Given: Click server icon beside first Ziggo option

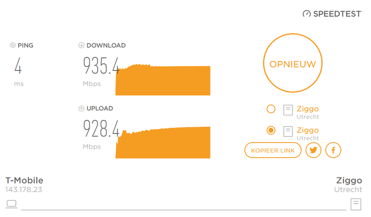Looking at the screenshot, I should click(x=288, y=110).
